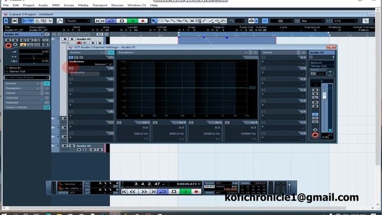Viewport: 382px width, 215px height.
Task: Mute the Audio 01 track
Action: [x=65, y=39]
